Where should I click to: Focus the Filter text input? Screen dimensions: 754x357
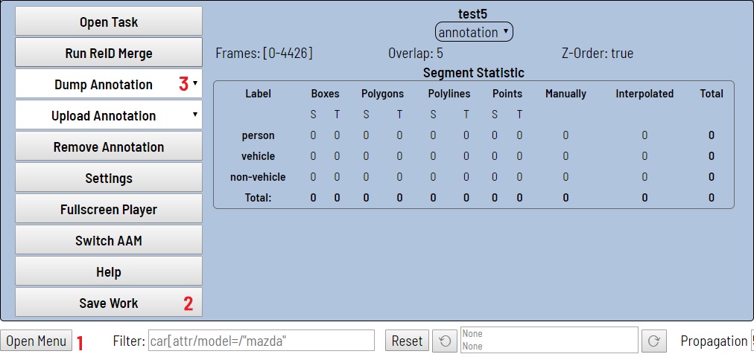(x=262, y=341)
